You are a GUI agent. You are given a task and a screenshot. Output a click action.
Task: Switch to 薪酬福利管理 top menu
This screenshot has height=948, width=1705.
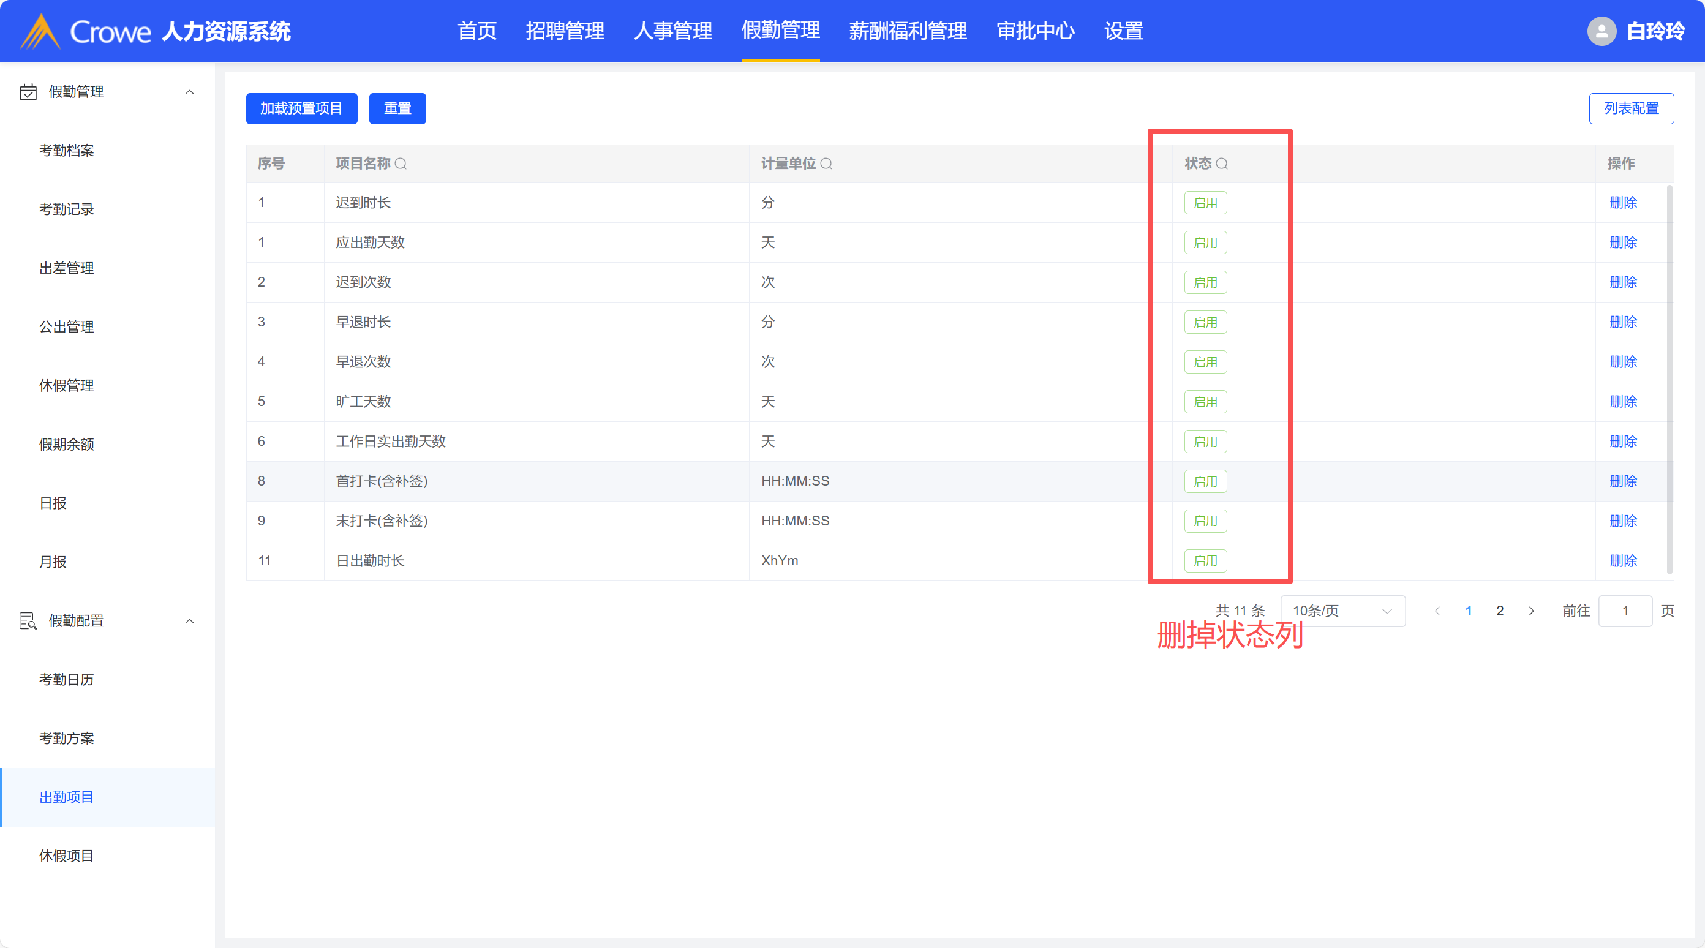click(x=908, y=31)
